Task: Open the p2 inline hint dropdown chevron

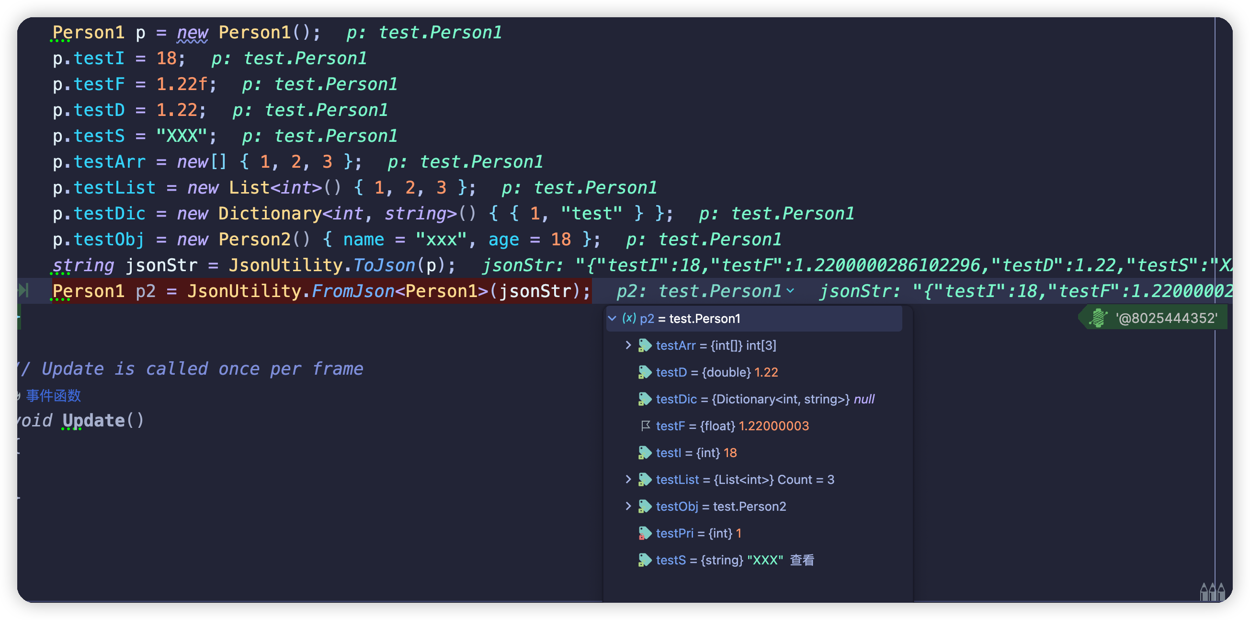Action: tap(790, 291)
